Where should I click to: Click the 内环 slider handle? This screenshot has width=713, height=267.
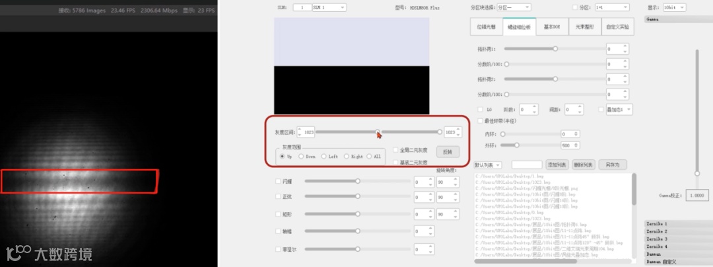point(502,134)
